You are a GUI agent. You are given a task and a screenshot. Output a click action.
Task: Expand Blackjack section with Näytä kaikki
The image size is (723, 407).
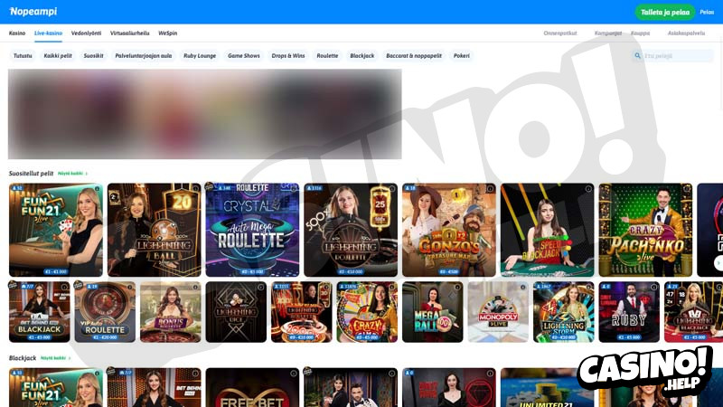click(55, 358)
